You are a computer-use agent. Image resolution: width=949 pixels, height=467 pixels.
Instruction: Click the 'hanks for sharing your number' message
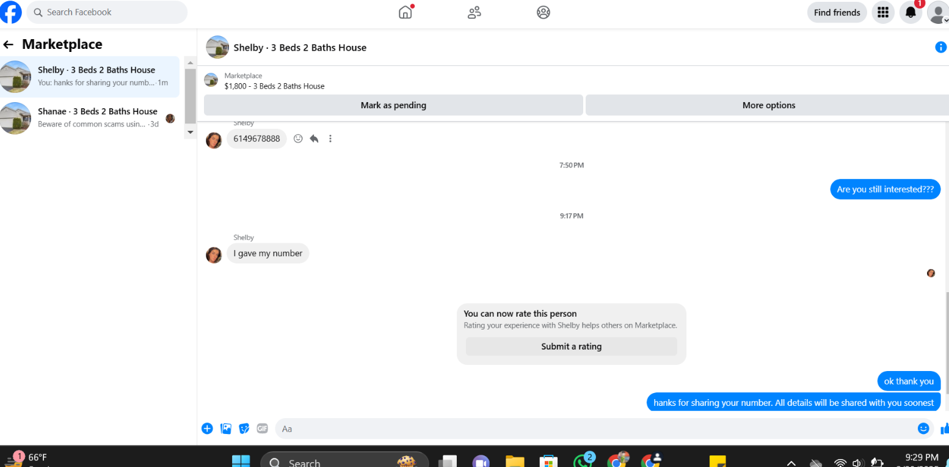coord(793,402)
